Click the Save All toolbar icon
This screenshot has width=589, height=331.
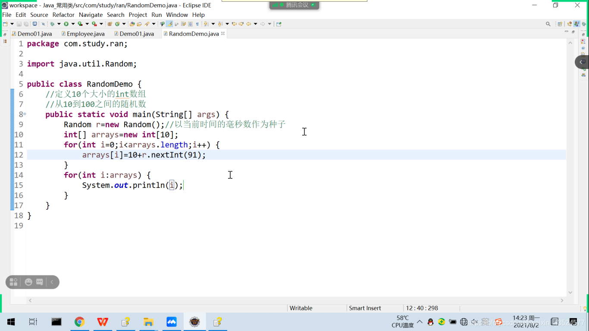pyautogui.click(x=25, y=24)
